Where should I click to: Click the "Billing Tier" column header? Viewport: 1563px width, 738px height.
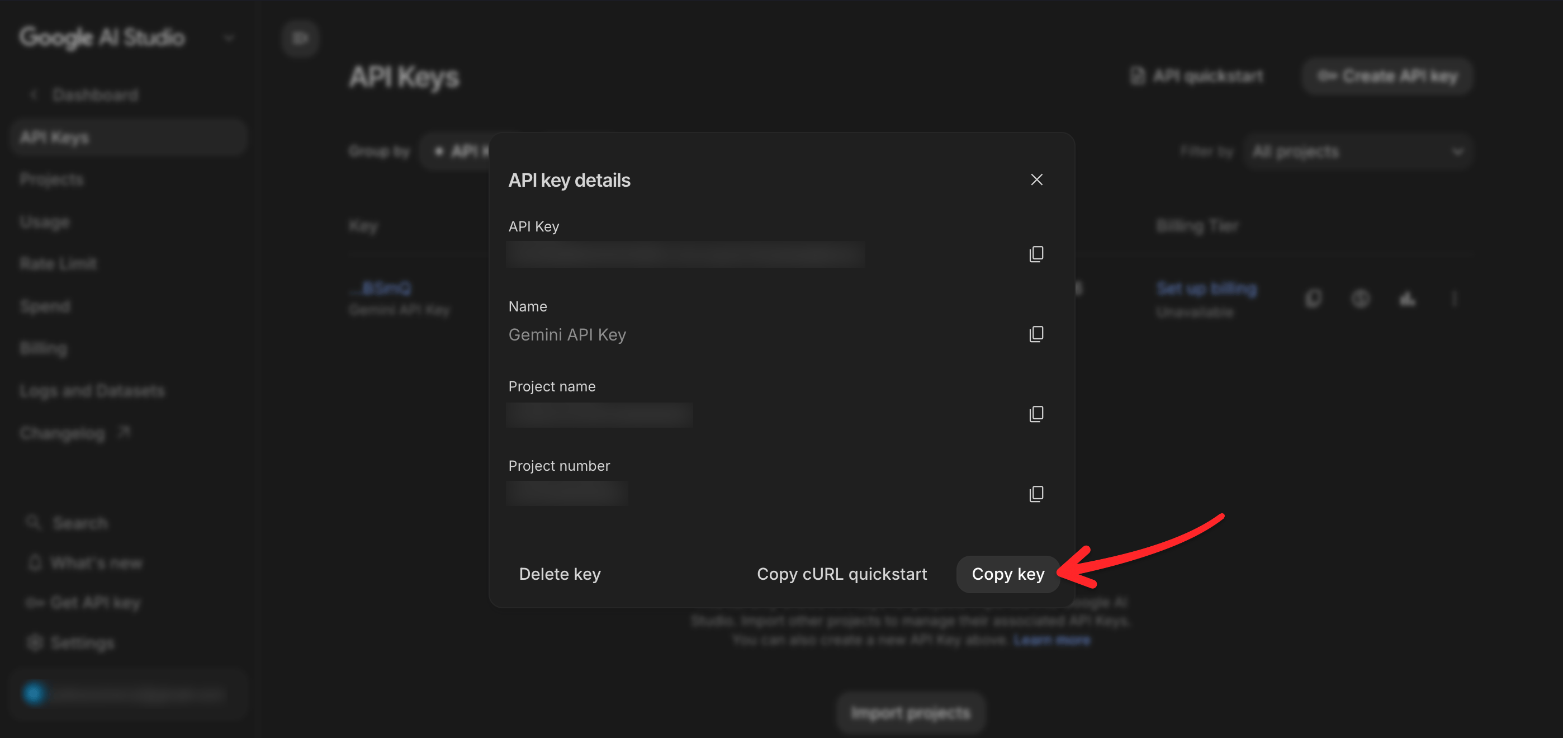point(1197,226)
